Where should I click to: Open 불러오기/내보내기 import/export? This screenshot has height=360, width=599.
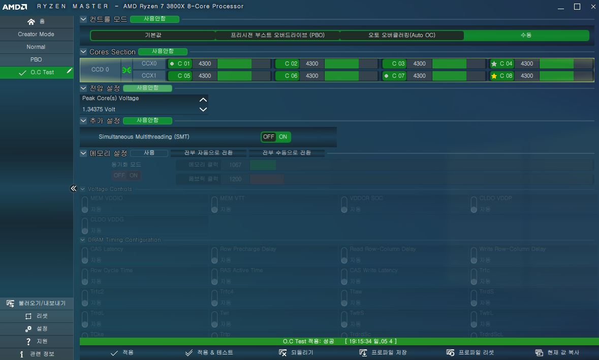point(36,303)
